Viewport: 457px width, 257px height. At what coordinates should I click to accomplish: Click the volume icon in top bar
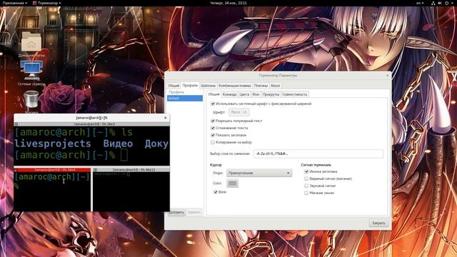tap(440, 3)
